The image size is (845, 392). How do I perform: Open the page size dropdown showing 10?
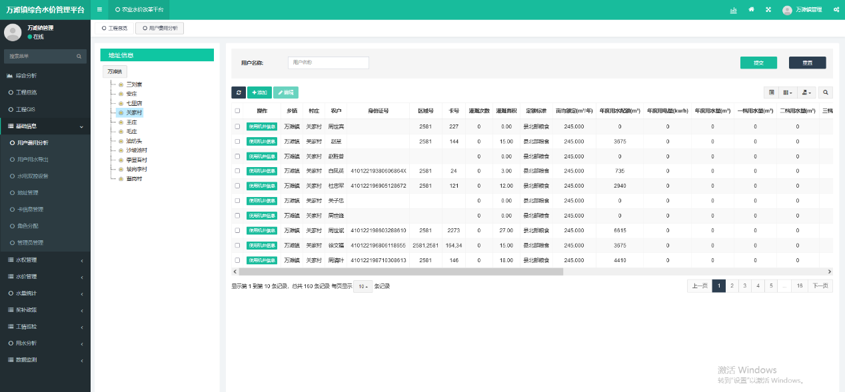pos(362,286)
